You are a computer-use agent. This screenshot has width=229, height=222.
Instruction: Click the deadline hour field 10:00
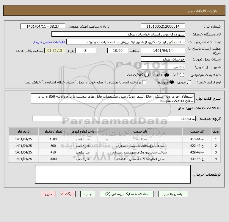click(118, 50)
